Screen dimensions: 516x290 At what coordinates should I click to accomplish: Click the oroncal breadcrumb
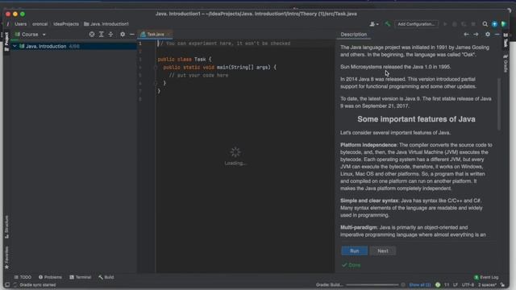click(x=40, y=24)
